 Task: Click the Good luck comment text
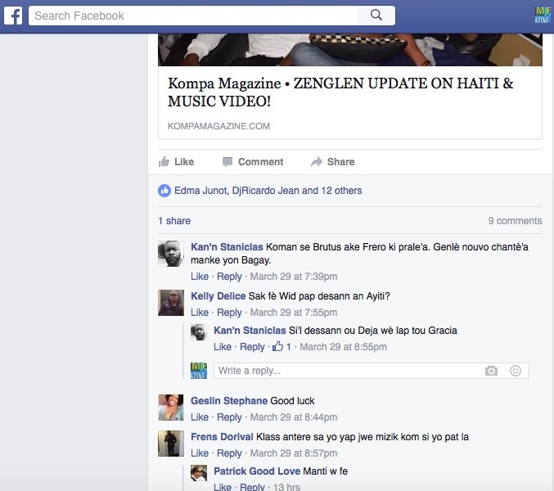tap(292, 401)
